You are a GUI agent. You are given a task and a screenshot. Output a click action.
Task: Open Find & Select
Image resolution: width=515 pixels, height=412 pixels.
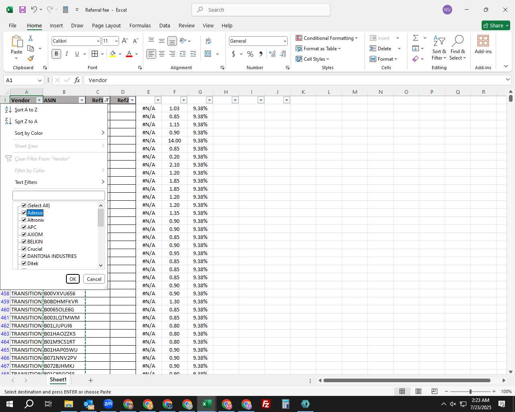(458, 47)
